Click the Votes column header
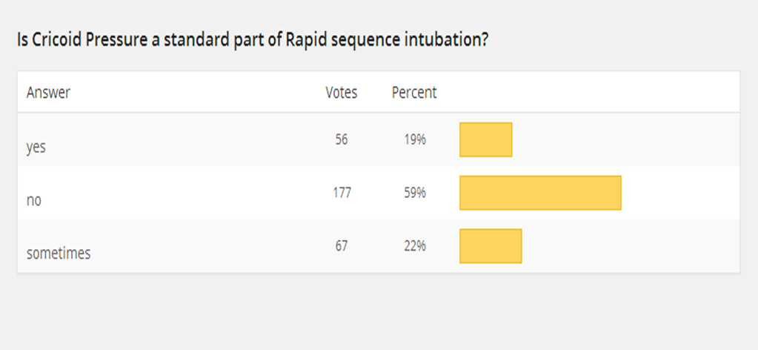The height and width of the screenshot is (350, 758). click(341, 93)
